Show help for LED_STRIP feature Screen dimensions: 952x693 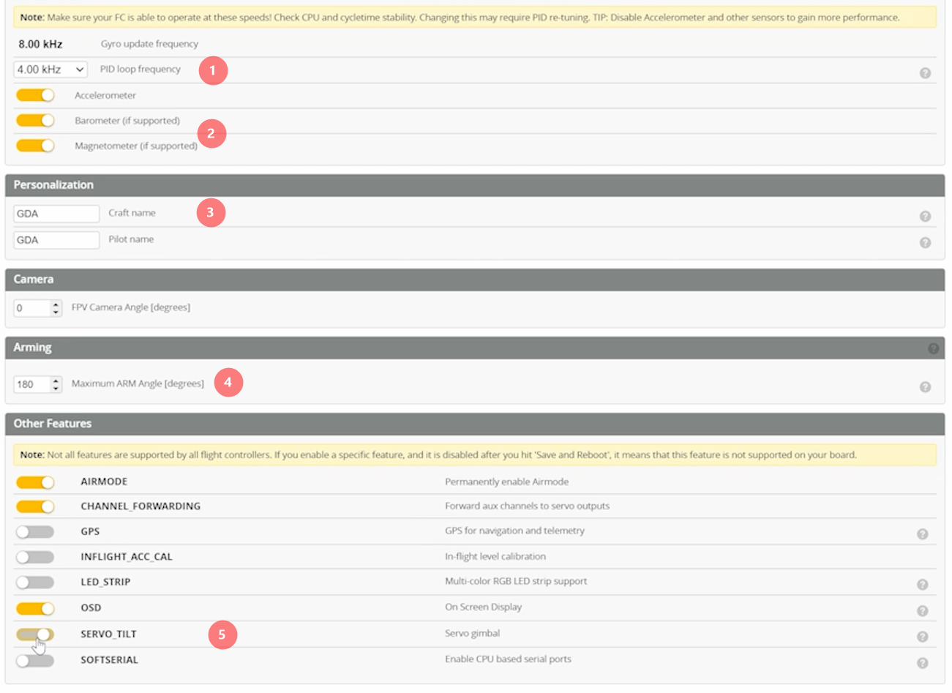[x=922, y=585]
